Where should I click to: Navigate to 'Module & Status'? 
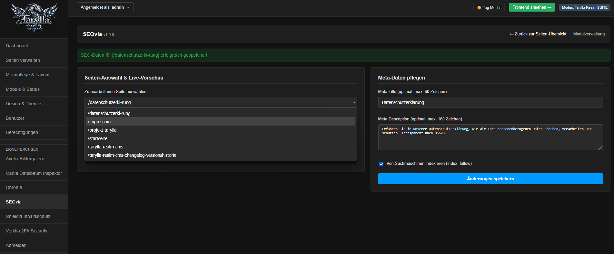pyautogui.click(x=34, y=89)
